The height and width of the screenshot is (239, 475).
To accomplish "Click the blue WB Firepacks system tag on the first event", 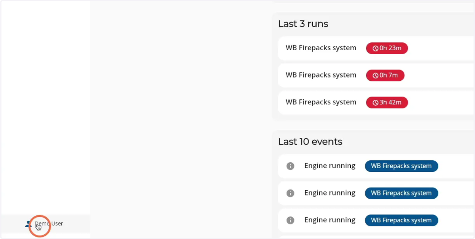I will pos(401,166).
